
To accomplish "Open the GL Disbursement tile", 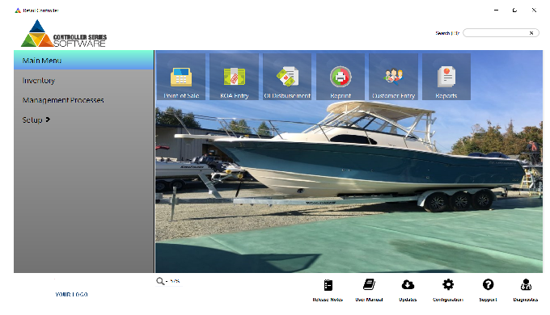I will tap(287, 77).
